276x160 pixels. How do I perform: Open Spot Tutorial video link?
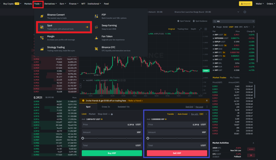pyautogui.click(x=184, y=21)
